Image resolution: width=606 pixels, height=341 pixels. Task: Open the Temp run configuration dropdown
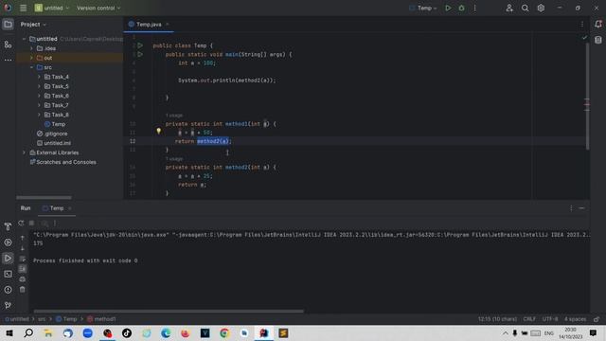click(423, 8)
